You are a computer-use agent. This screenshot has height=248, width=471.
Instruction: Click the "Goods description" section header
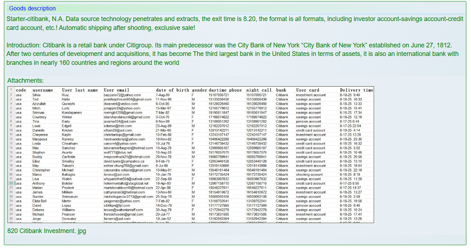tap(32, 8)
